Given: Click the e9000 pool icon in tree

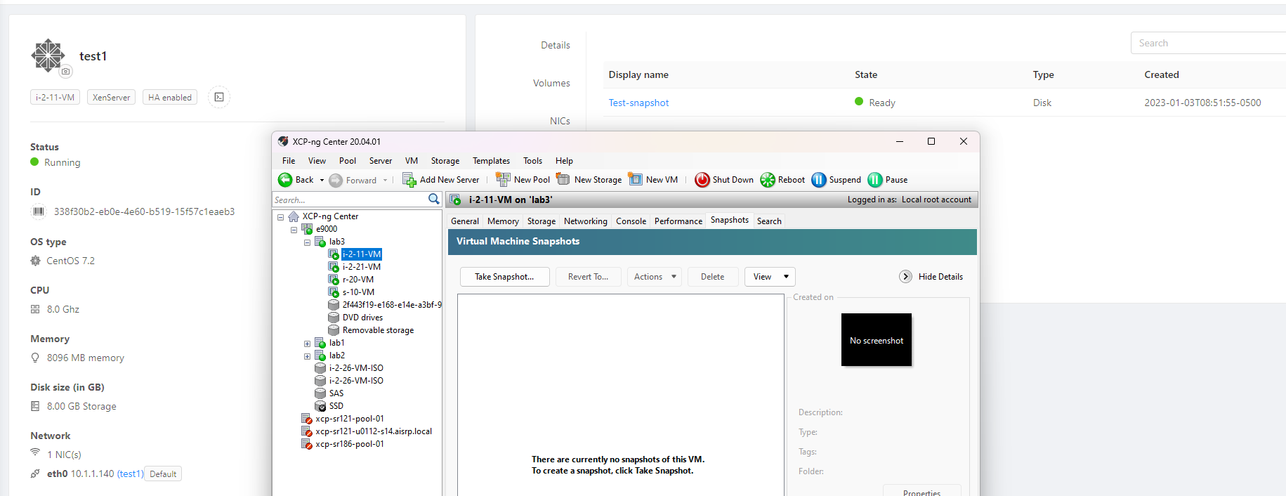Looking at the screenshot, I should pyautogui.click(x=307, y=229).
